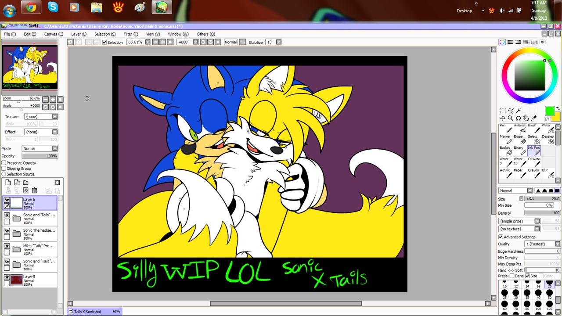Select the Ink Pen tool
562x316 pixels.
[x=534, y=151]
